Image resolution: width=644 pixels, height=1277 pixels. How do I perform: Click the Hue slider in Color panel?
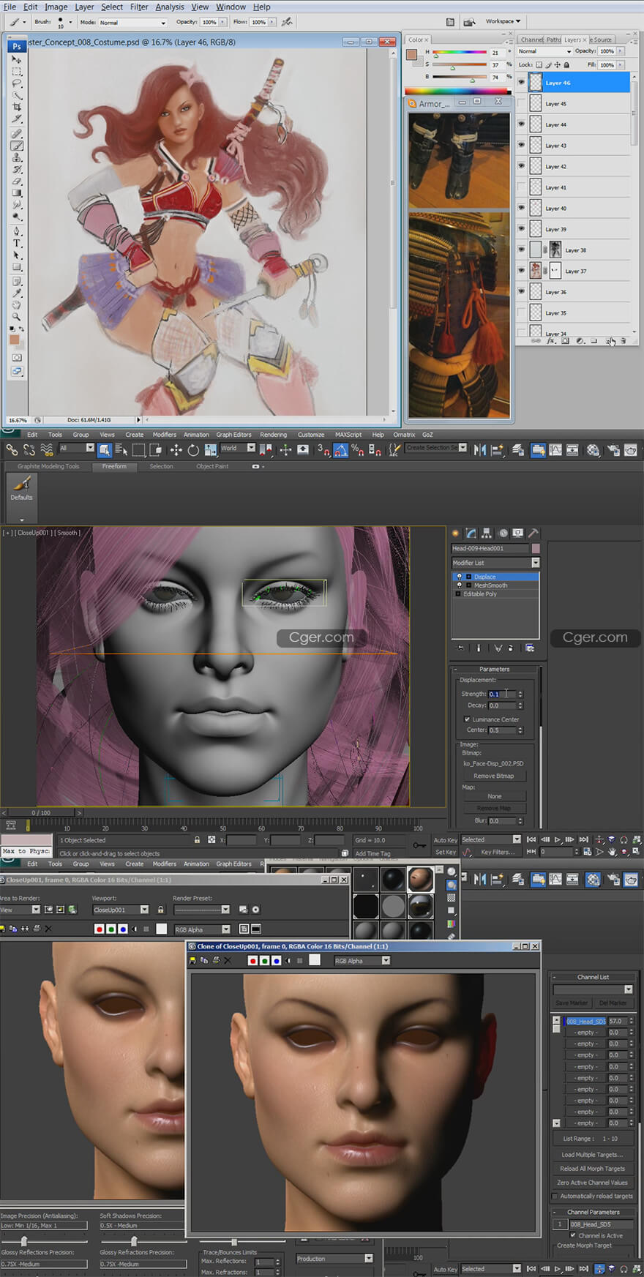(459, 53)
